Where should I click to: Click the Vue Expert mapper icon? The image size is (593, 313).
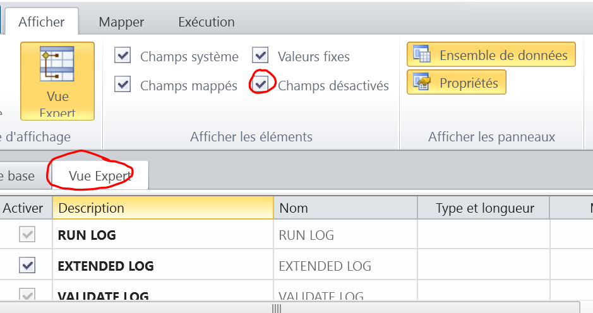click(57, 64)
